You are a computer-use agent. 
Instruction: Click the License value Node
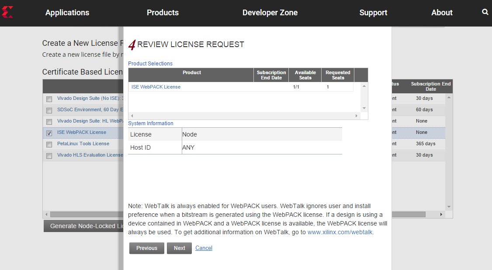click(x=190, y=134)
